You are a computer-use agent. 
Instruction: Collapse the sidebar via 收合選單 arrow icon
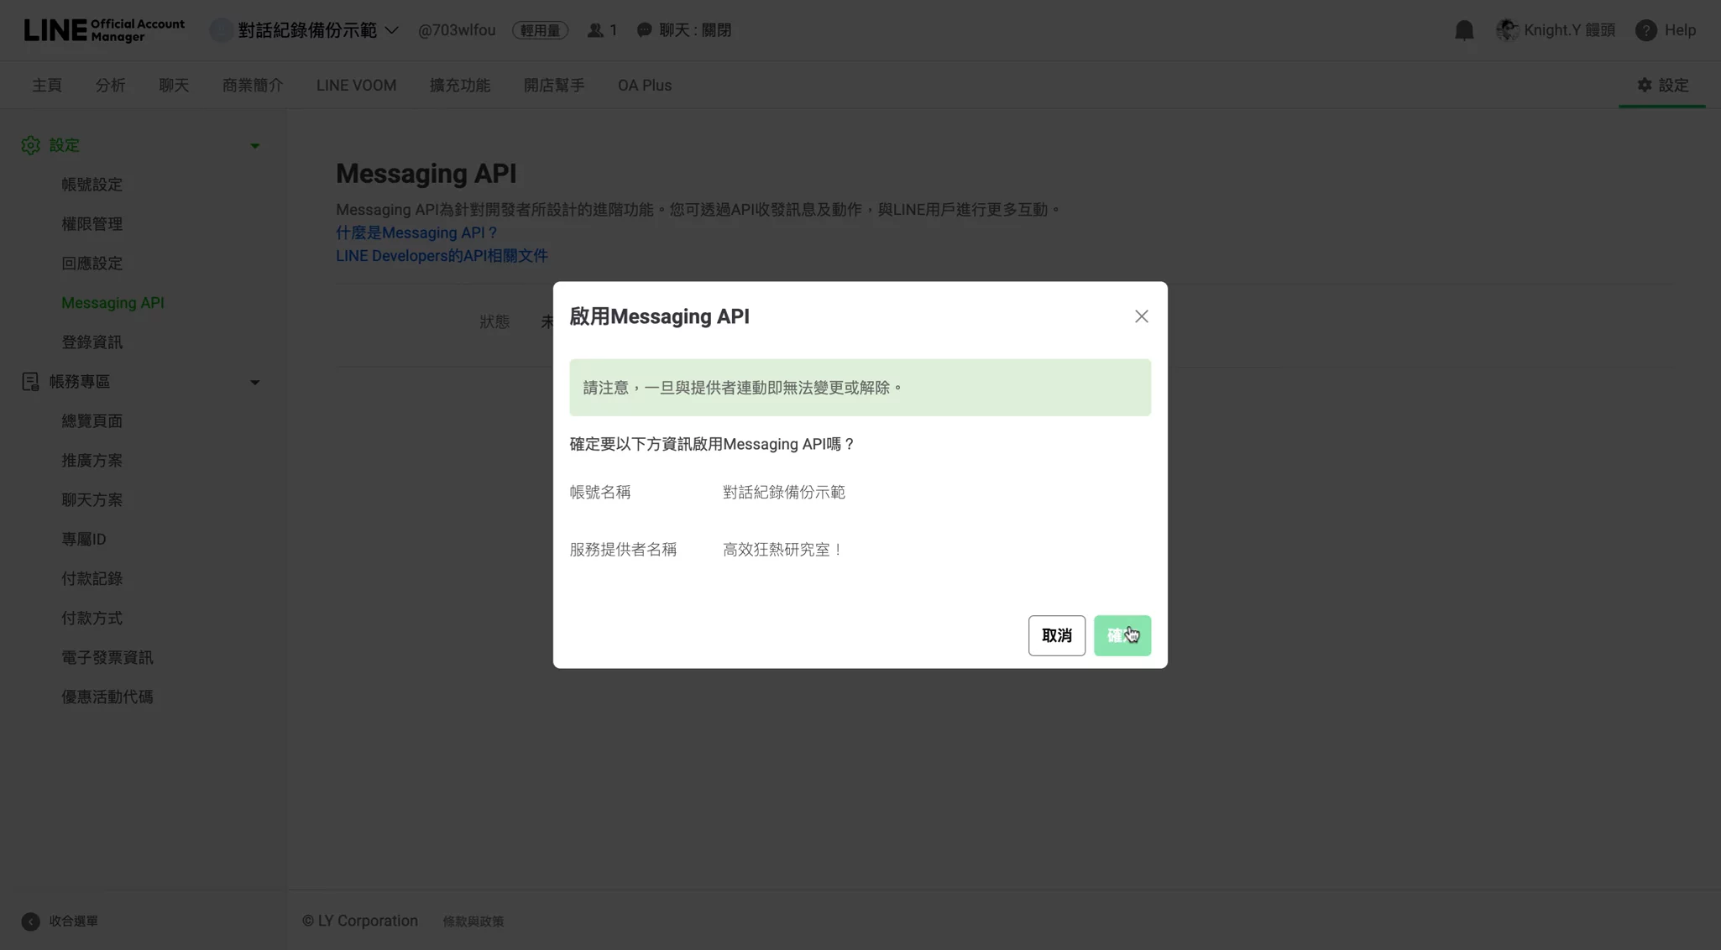tap(30, 921)
